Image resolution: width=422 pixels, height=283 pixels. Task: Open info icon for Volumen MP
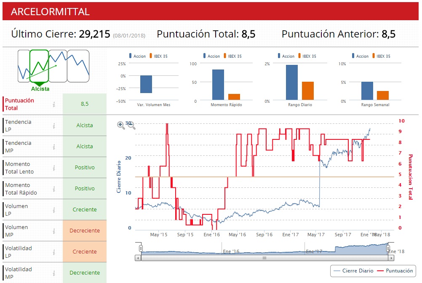54,231
